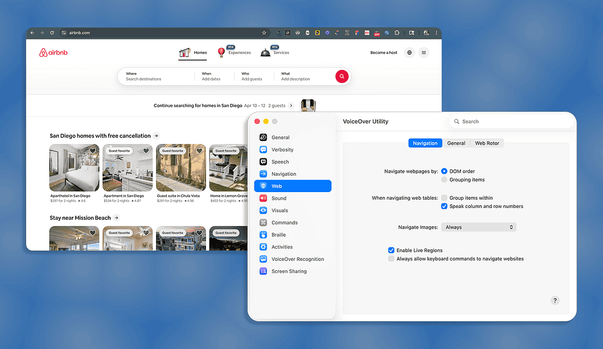
Task: Select Braille in the VoiceOver sidebar
Action: 279,234
